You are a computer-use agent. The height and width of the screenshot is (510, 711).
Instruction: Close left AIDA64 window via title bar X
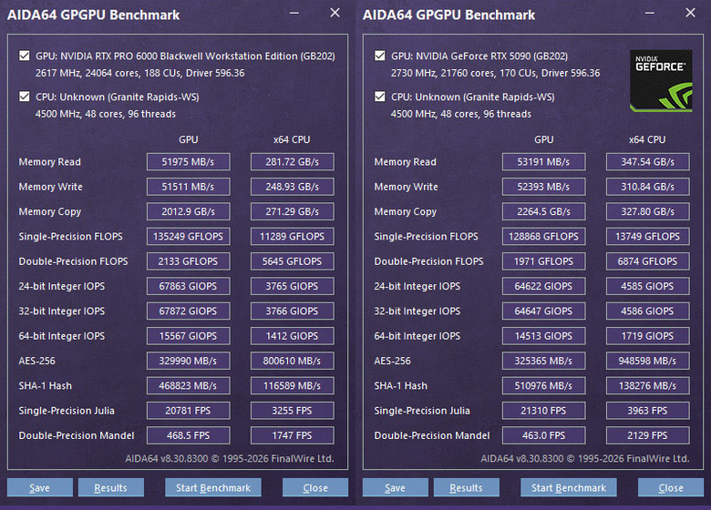(x=335, y=13)
